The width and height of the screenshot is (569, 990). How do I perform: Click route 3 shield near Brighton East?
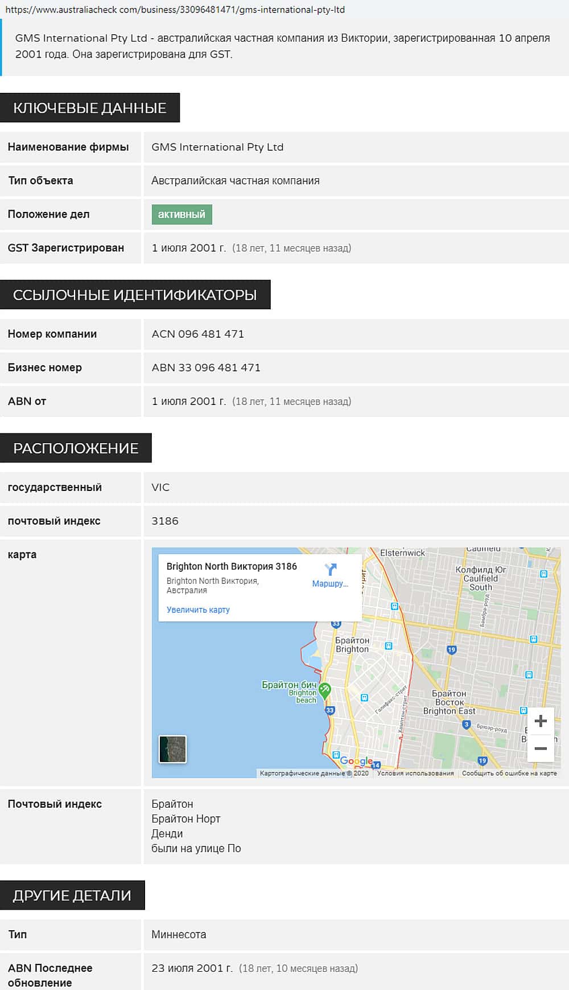click(x=467, y=725)
